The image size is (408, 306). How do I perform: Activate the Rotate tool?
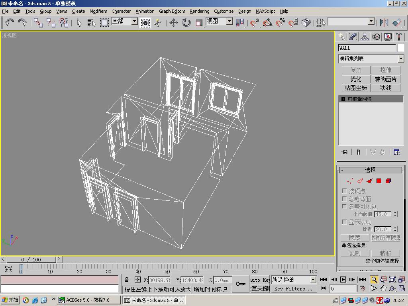(x=186, y=23)
